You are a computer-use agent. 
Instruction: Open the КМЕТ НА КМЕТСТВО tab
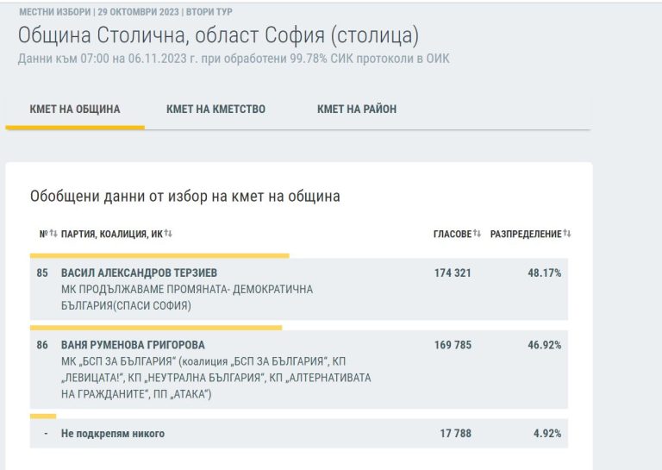[x=215, y=110]
